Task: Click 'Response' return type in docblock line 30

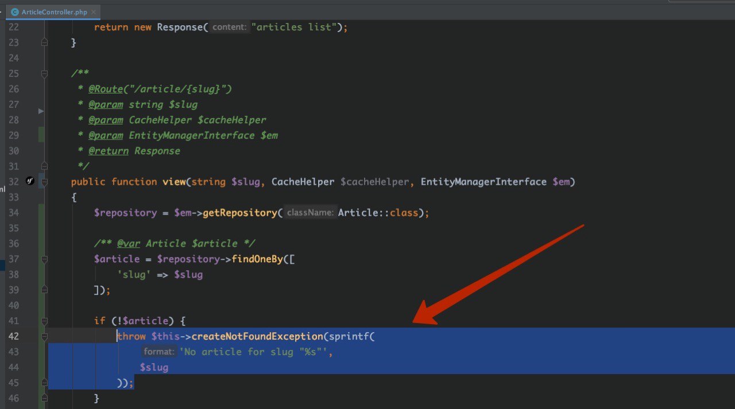Action: pos(157,151)
